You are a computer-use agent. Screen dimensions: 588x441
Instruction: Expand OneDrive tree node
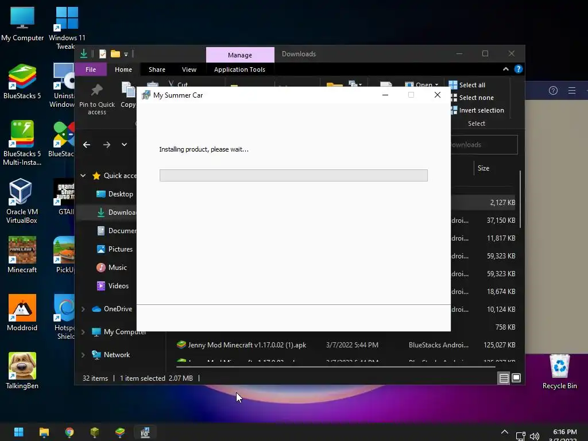tap(83, 309)
